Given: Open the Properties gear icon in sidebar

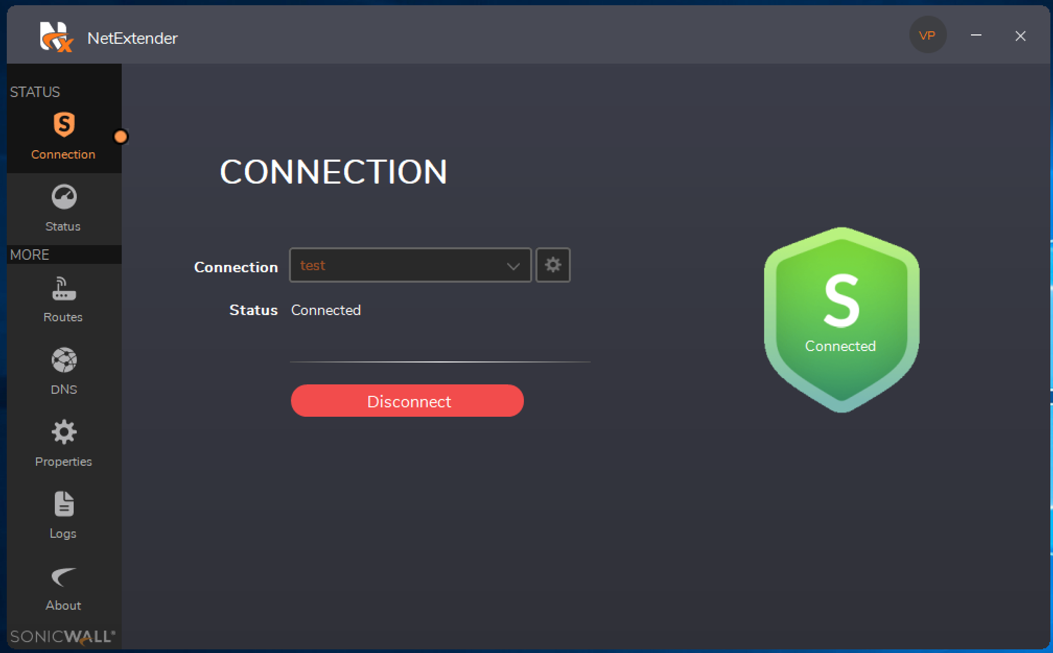Looking at the screenshot, I should 64,432.
